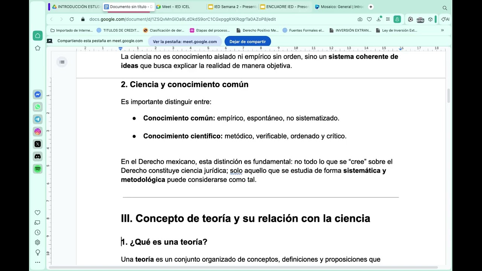The width and height of the screenshot is (482, 271).
Task: Bookmark page with address bar heart icon
Action: (369, 19)
